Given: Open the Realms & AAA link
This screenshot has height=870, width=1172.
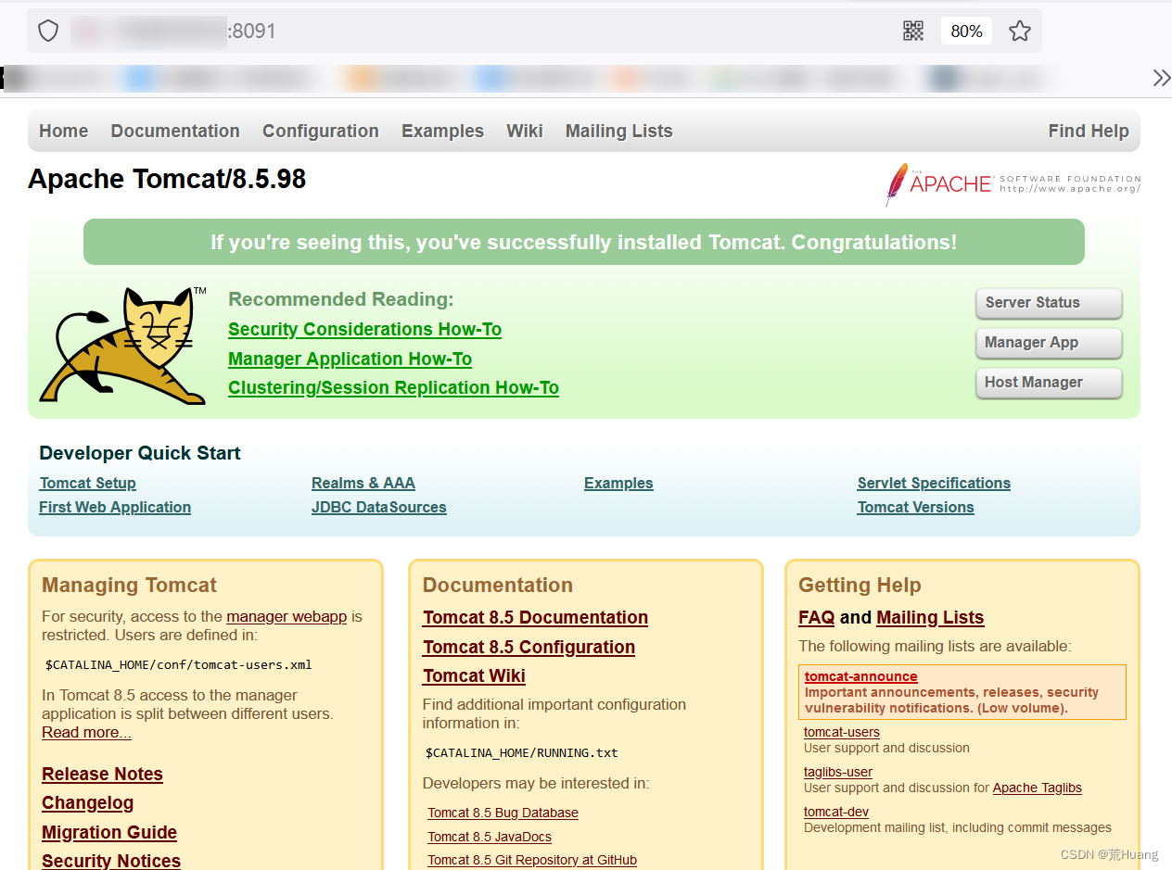Looking at the screenshot, I should (363, 484).
